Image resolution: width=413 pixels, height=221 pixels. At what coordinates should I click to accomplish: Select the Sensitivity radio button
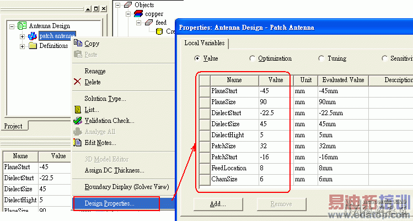[384, 58]
